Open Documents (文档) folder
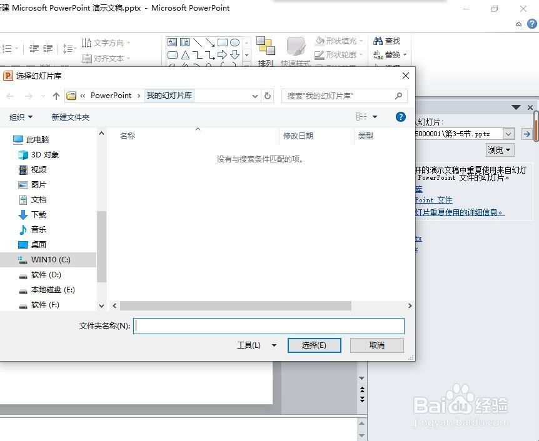 point(33,199)
